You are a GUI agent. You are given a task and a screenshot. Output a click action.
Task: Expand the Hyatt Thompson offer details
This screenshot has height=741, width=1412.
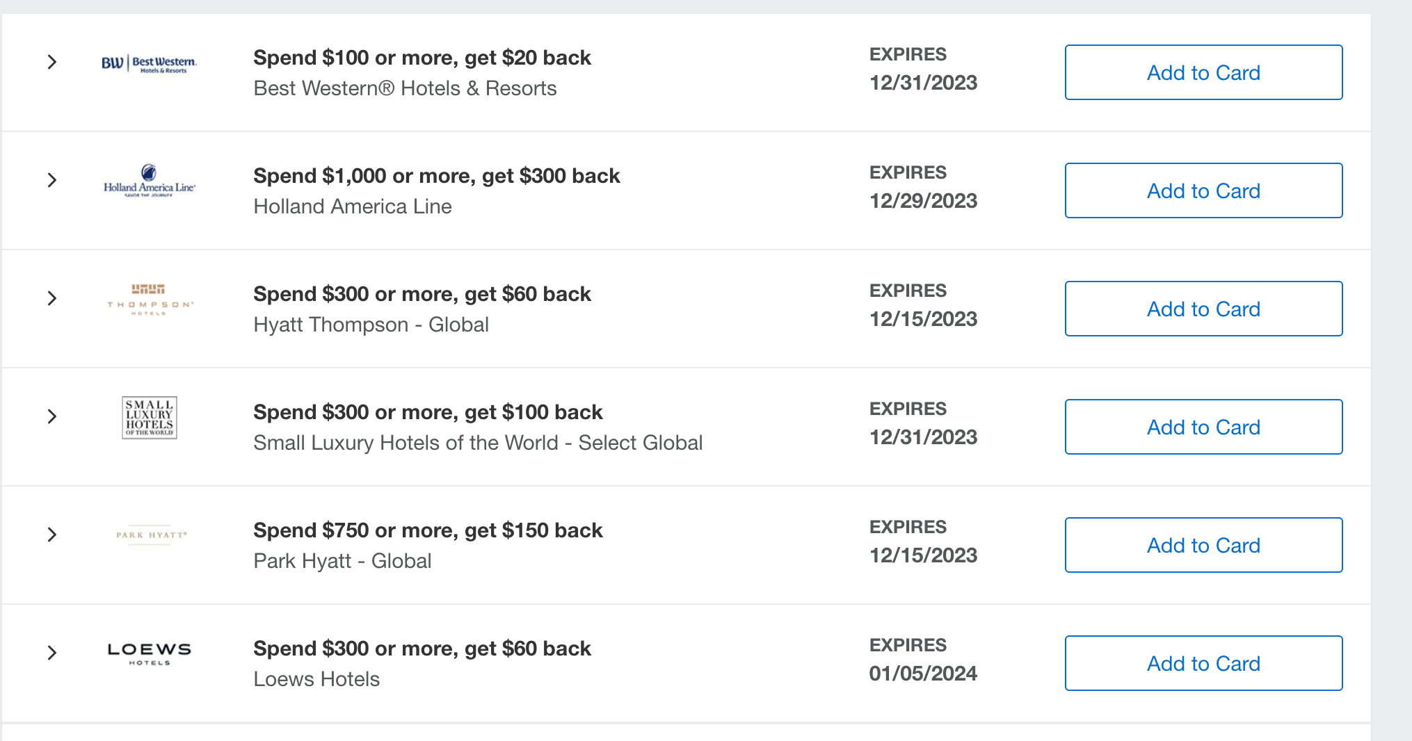pyautogui.click(x=51, y=298)
